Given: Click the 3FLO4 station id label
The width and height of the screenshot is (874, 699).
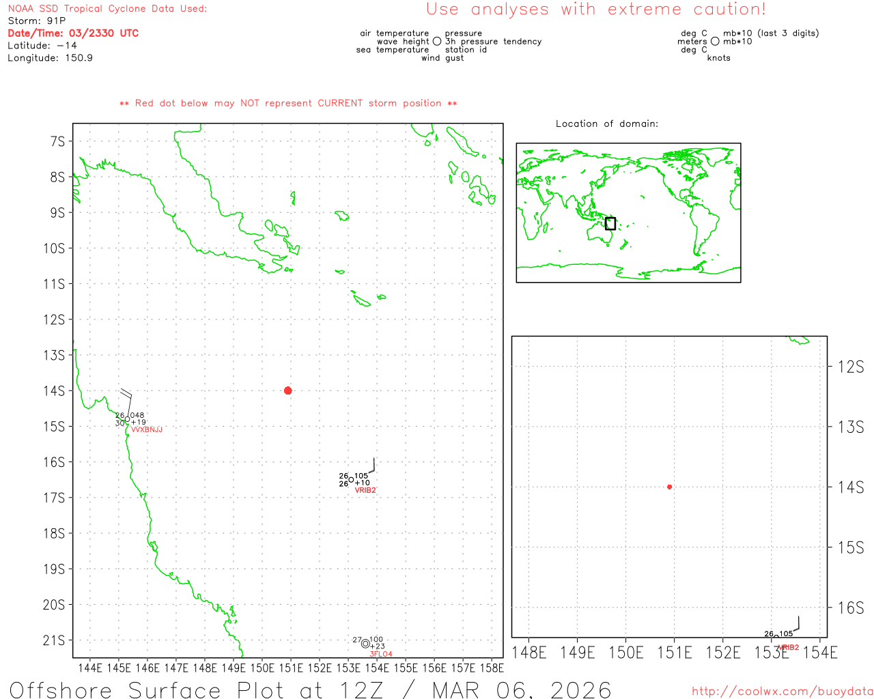Looking at the screenshot, I should [381, 654].
